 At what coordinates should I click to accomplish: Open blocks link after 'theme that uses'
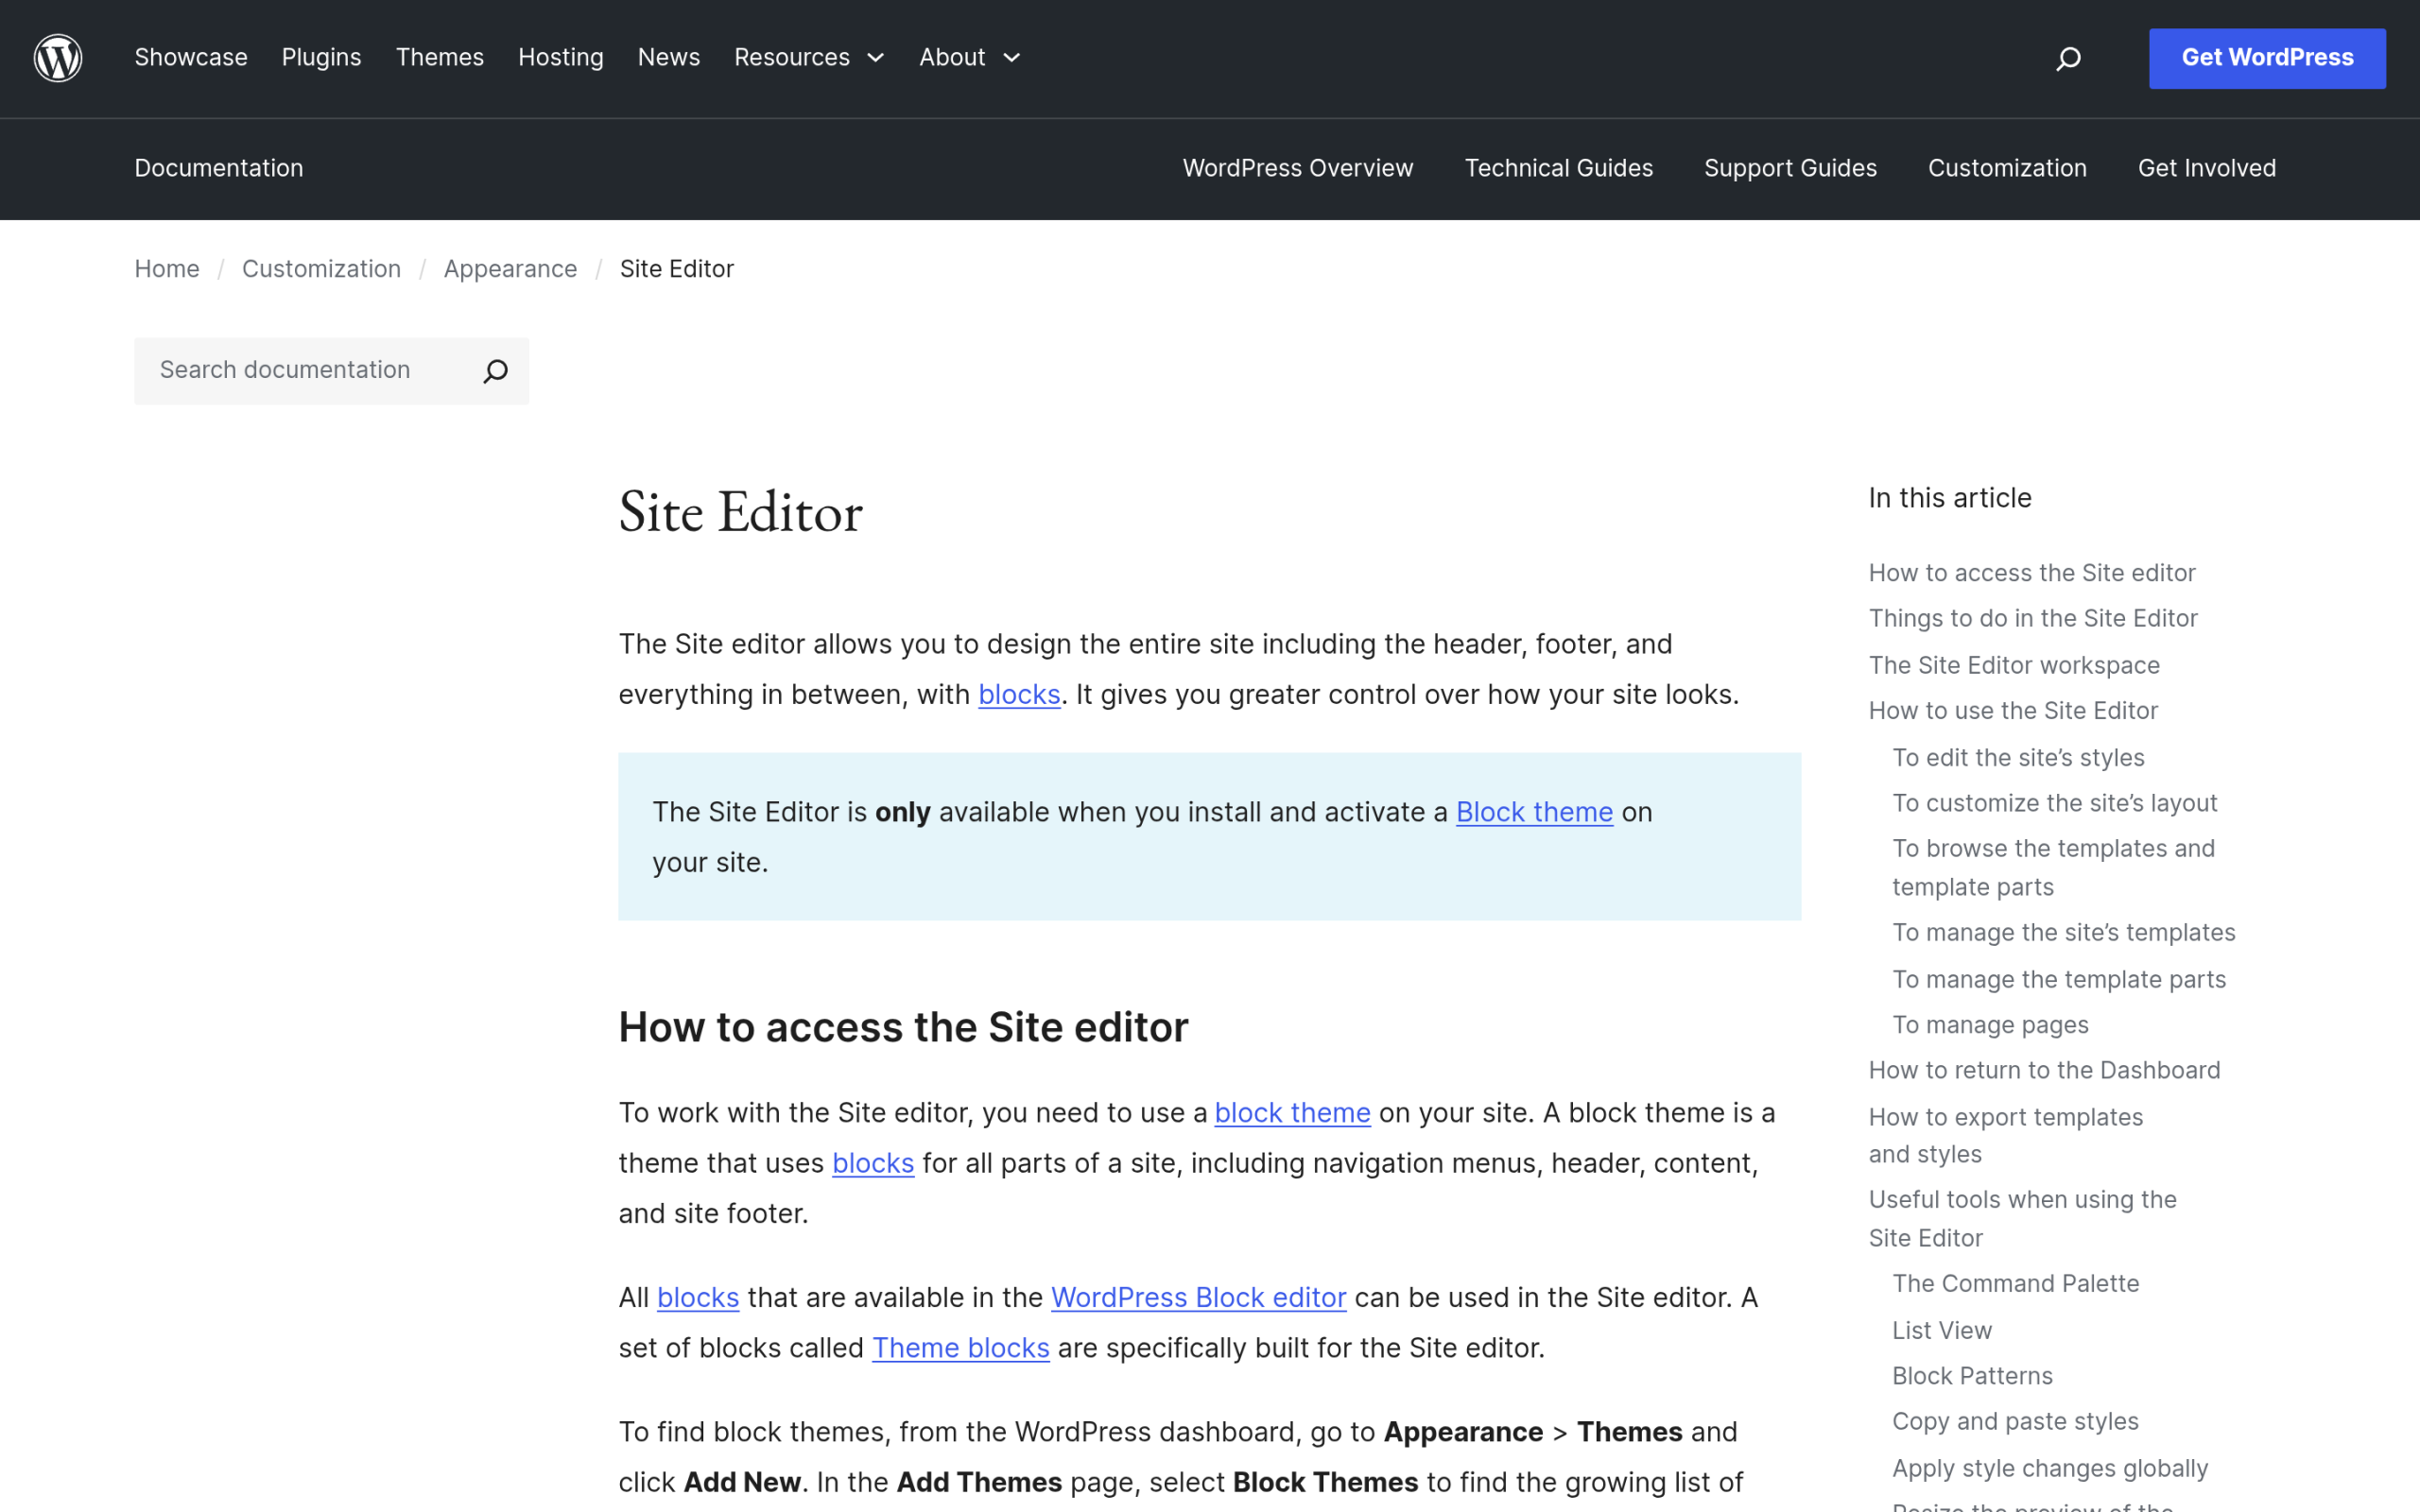pyautogui.click(x=872, y=1163)
